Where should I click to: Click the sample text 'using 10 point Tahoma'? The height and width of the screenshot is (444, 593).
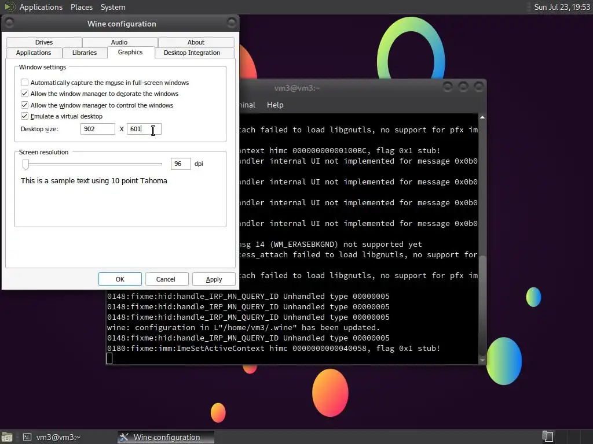129,181
